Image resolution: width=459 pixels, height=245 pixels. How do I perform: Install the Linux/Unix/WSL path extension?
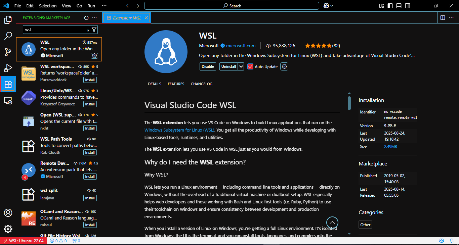(90, 104)
